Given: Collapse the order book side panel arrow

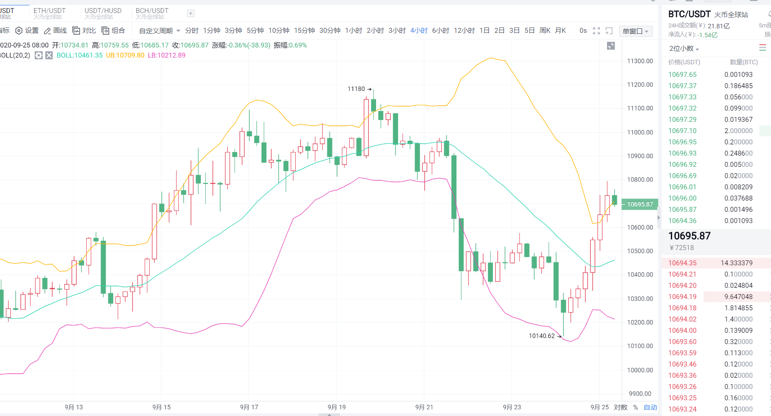Looking at the screenshot, I should (x=659, y=218).
